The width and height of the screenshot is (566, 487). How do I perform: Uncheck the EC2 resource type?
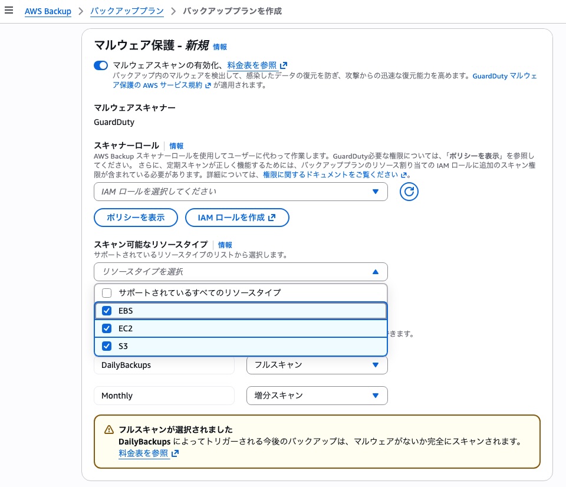coord(107,328)
